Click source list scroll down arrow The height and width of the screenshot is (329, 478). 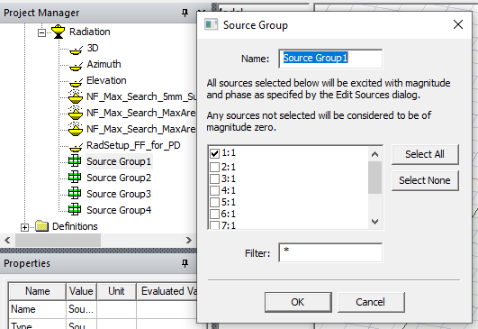pyautogui.click(x=375, y=221)
